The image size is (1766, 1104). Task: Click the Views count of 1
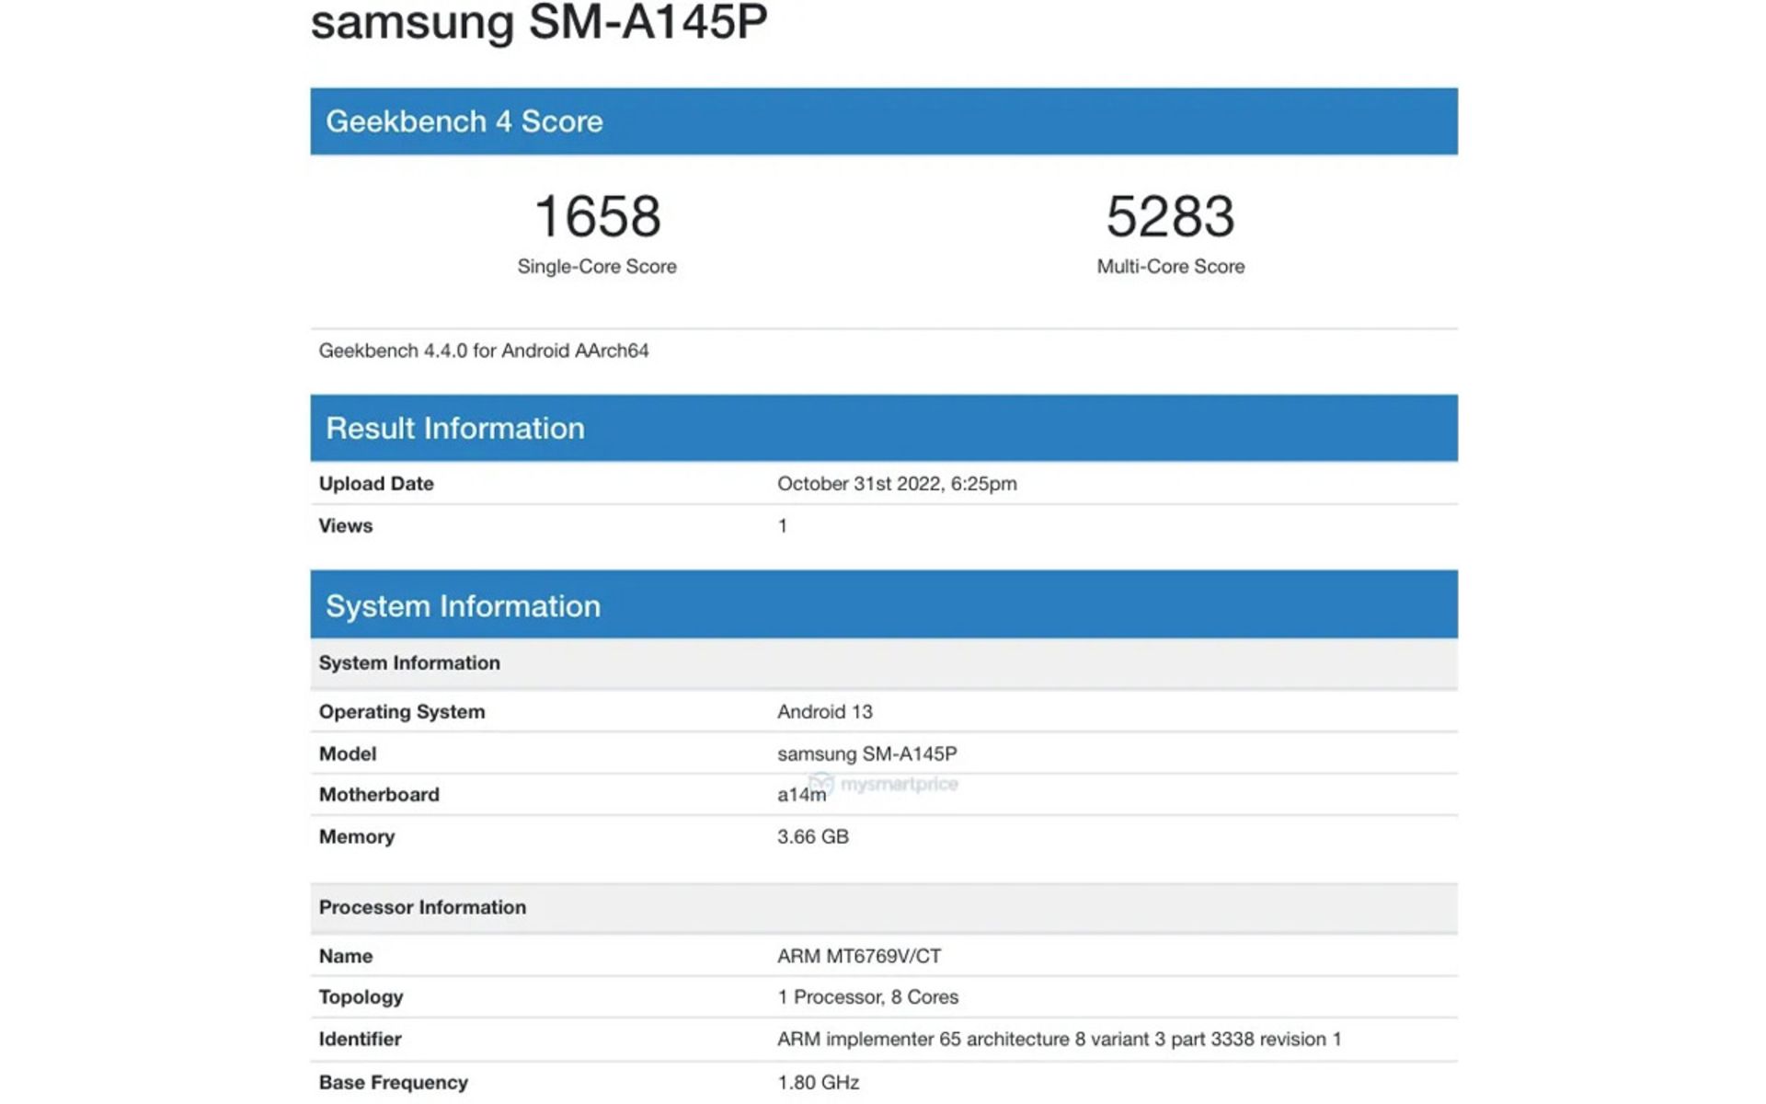coord(781,524)
